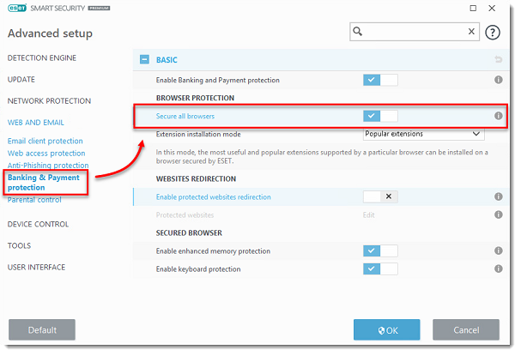Image resolution: width=515 pixels, height=350 pixels.
Task: Show info for protected websites redirection
Action: click(498, 196)
